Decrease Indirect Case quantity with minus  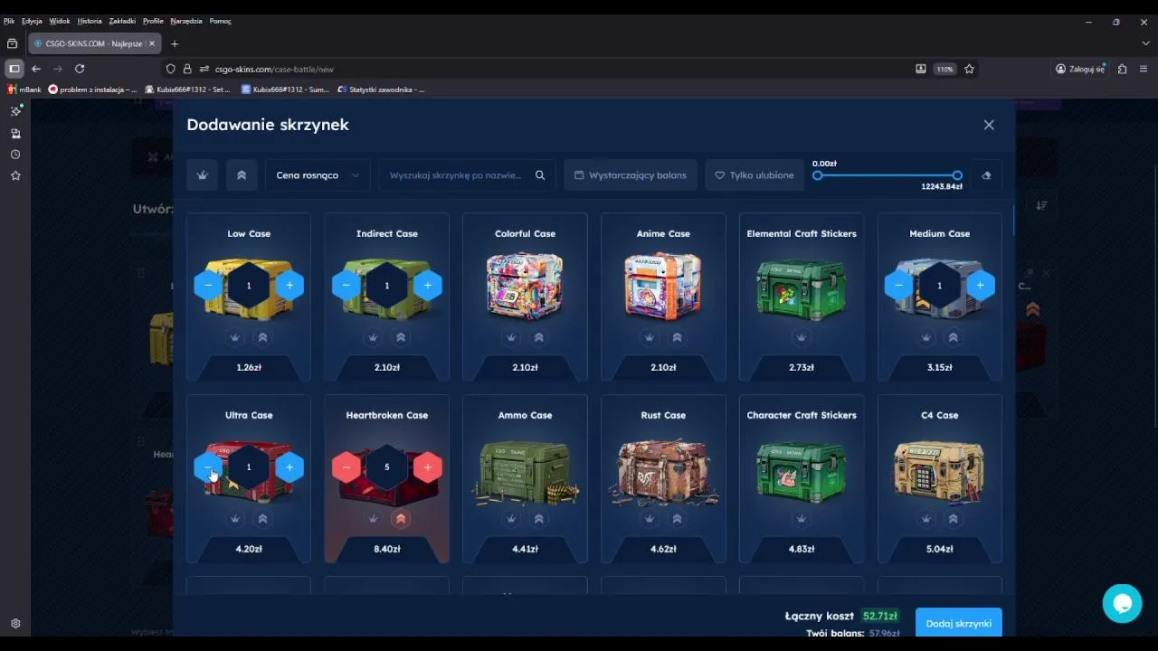pos(346,286)
